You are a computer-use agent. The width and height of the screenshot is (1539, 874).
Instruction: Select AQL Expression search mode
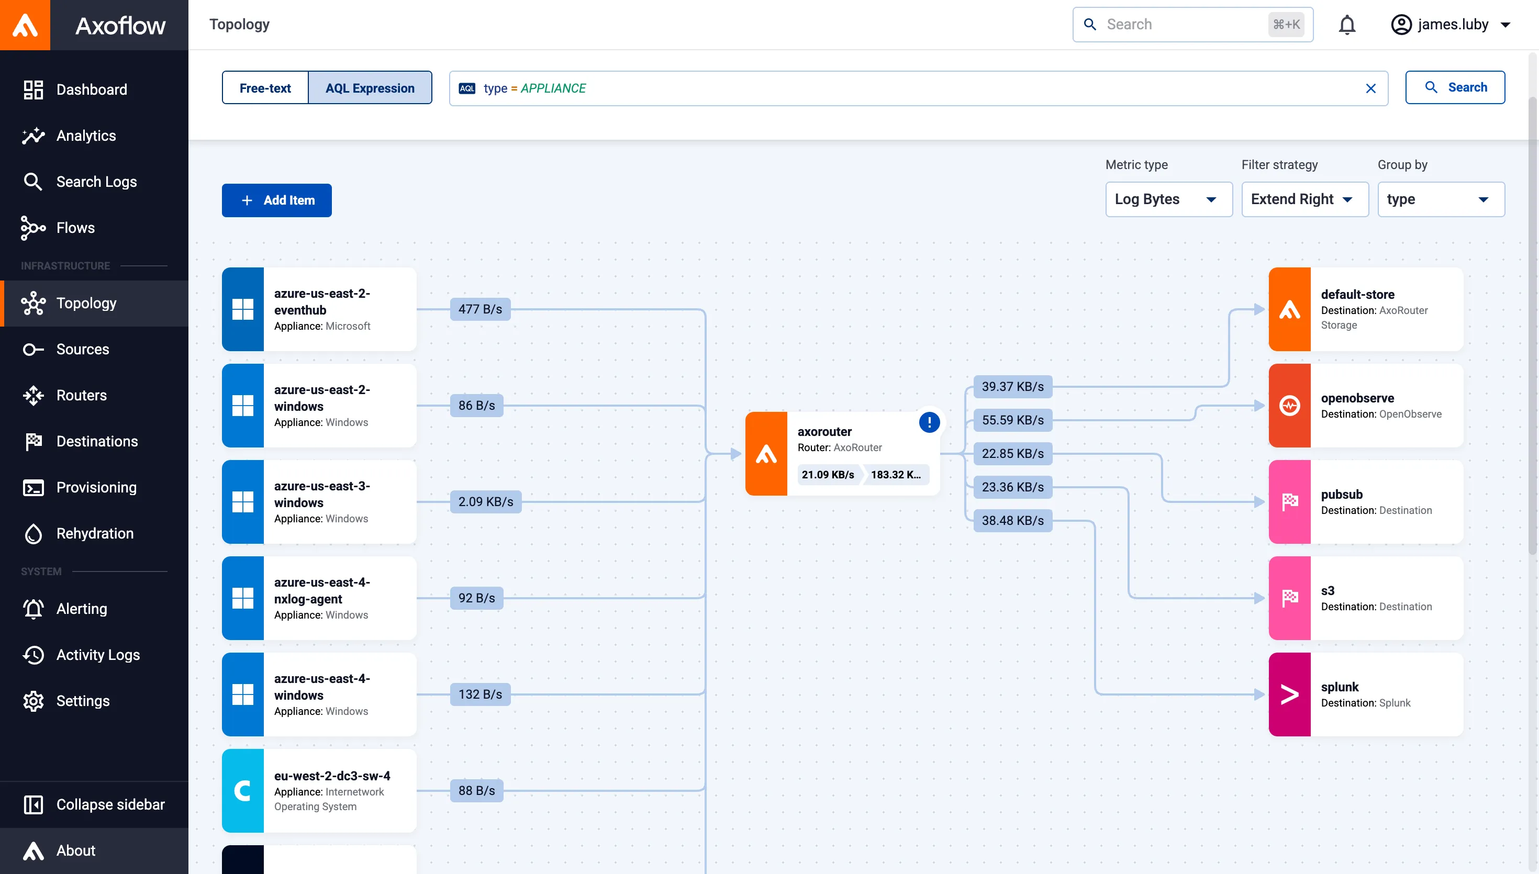pos(370,88)
